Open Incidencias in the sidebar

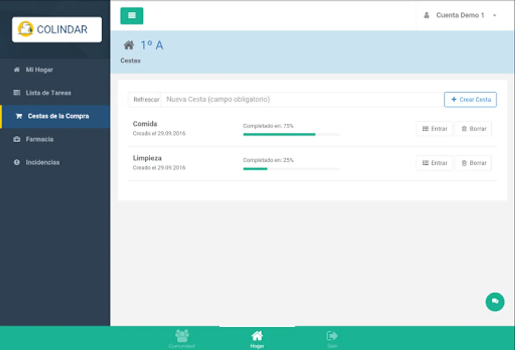coord(55,163)
